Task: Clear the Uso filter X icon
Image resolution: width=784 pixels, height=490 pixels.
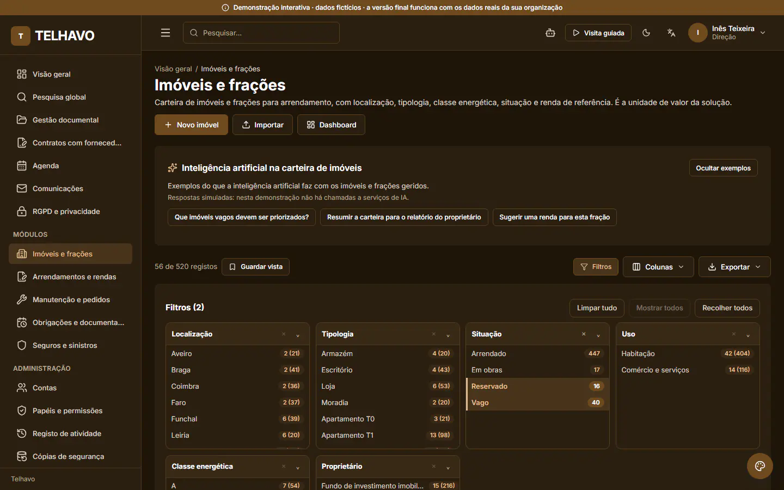Action: [x=734, y=334]
